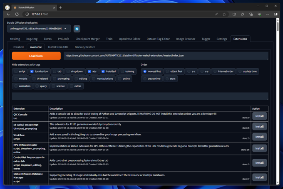Image resolution: width=283 pixels, height=189 pixels.
Task: Uncheck the ads tag checkbox
Action: 89,71
